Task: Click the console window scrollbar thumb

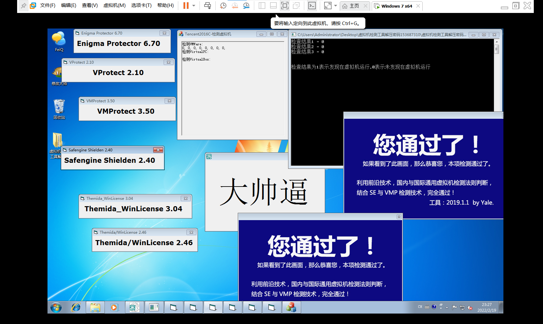Action: coord(496,49)
